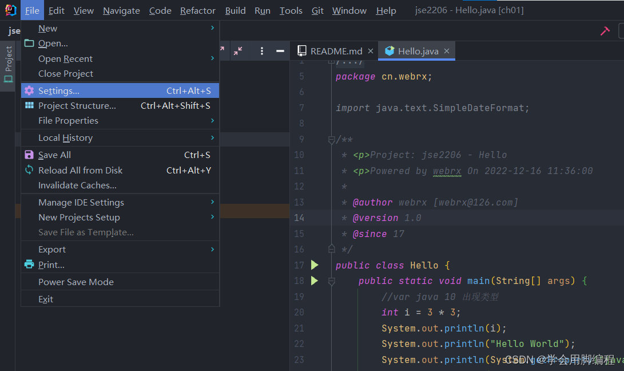Select Close Project from File menu
This screenshot has height=371, width=624.
point(120,74)
